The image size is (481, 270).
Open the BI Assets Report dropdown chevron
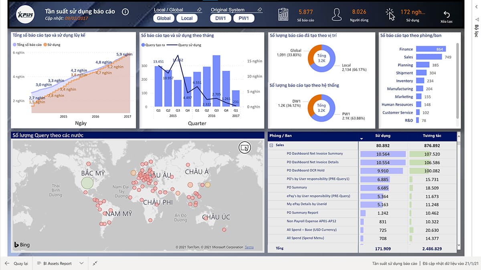coord(81,263)
